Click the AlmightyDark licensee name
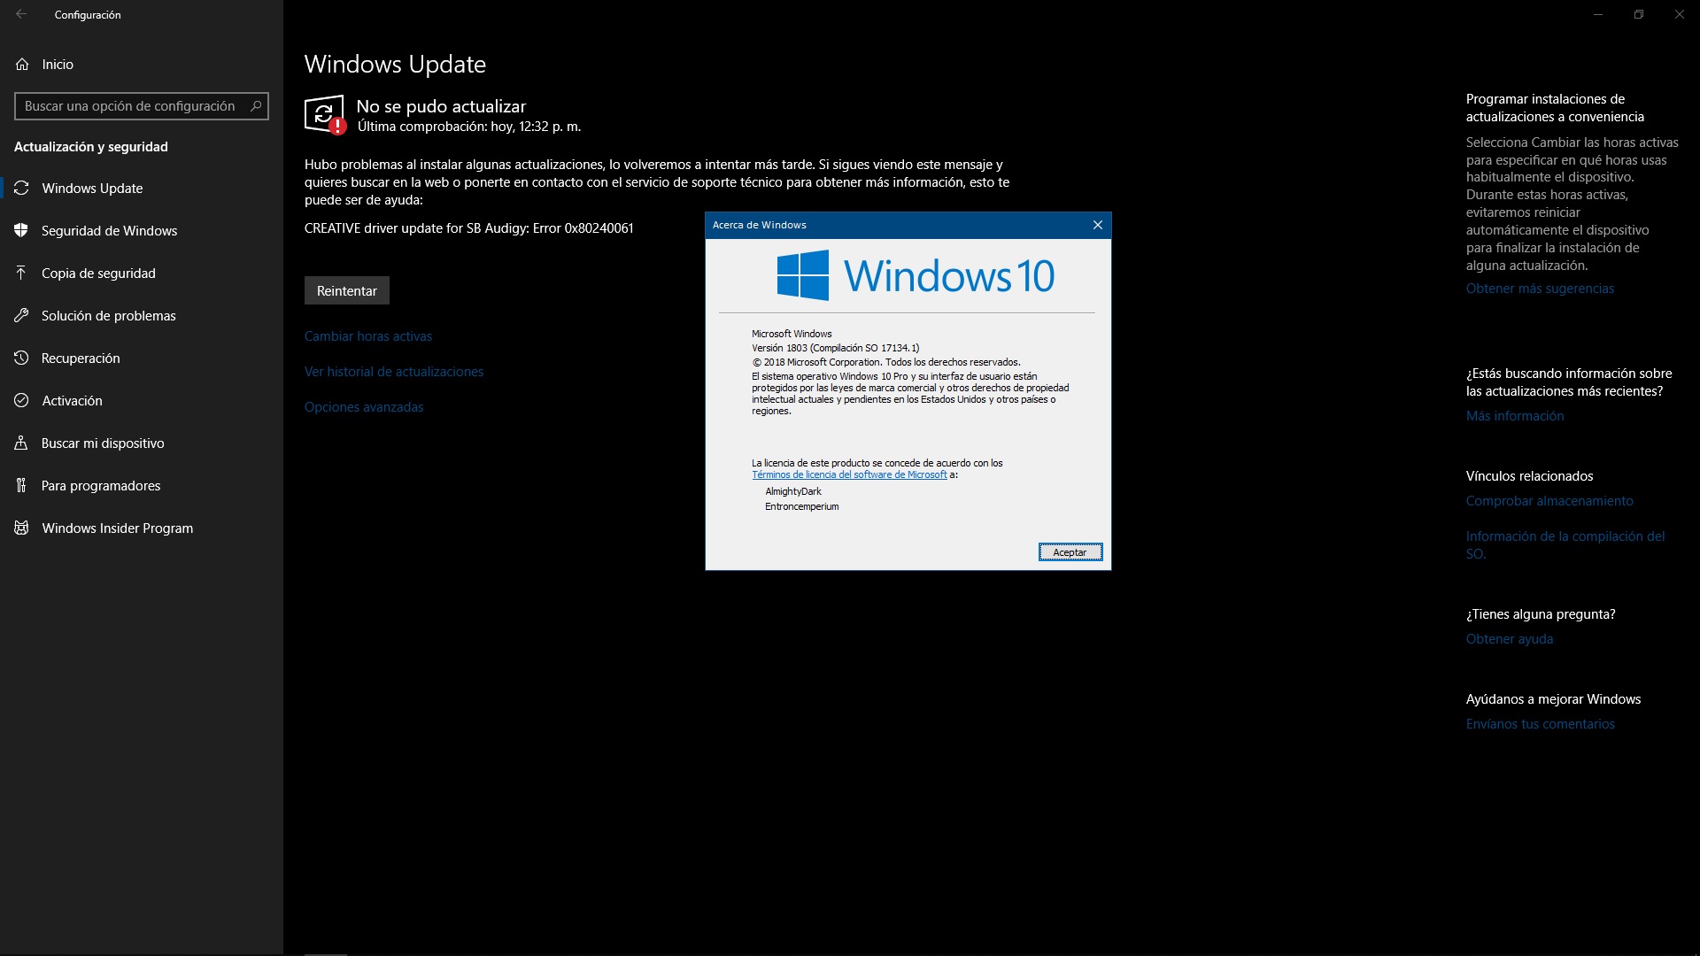This screenshot has height=956, width=1700. point(793,491)
